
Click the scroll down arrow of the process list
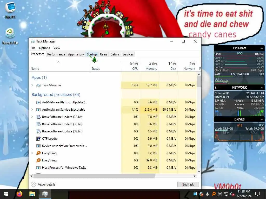point(199,172)
